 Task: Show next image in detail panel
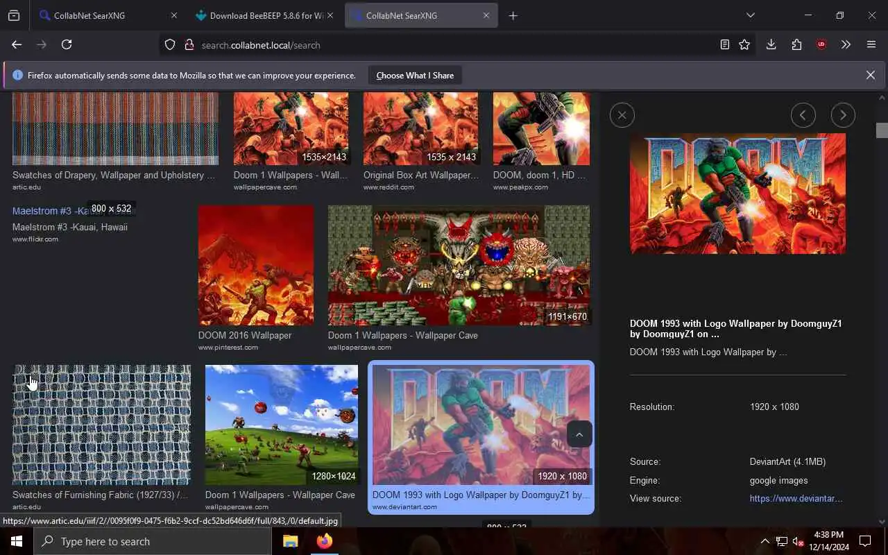(x=843, y=115)
